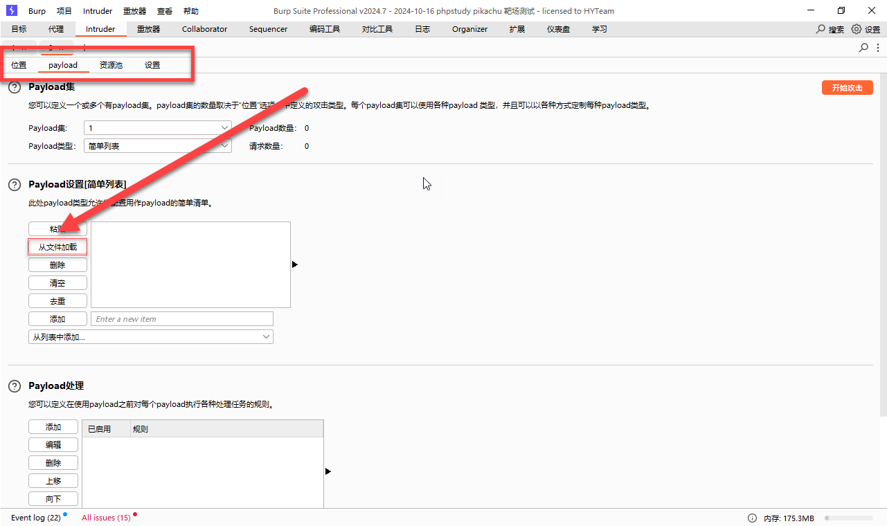Click 添加 beside the new item field
Image resolution: width=887 pixels, height=526 pixels.
click(x=57, y=319)
